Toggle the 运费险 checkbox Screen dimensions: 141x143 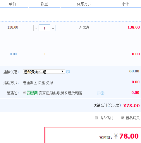click(x=24, y=92)
